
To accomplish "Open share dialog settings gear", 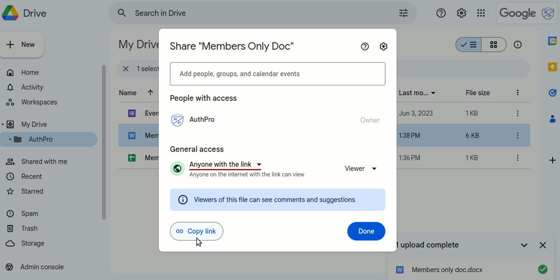I will [384, 47].
